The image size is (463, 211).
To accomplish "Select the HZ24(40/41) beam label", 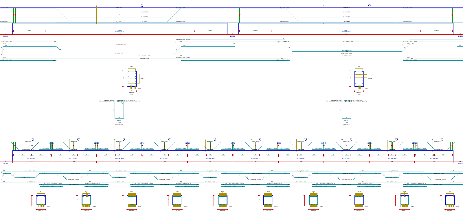I will coord(32,158).
